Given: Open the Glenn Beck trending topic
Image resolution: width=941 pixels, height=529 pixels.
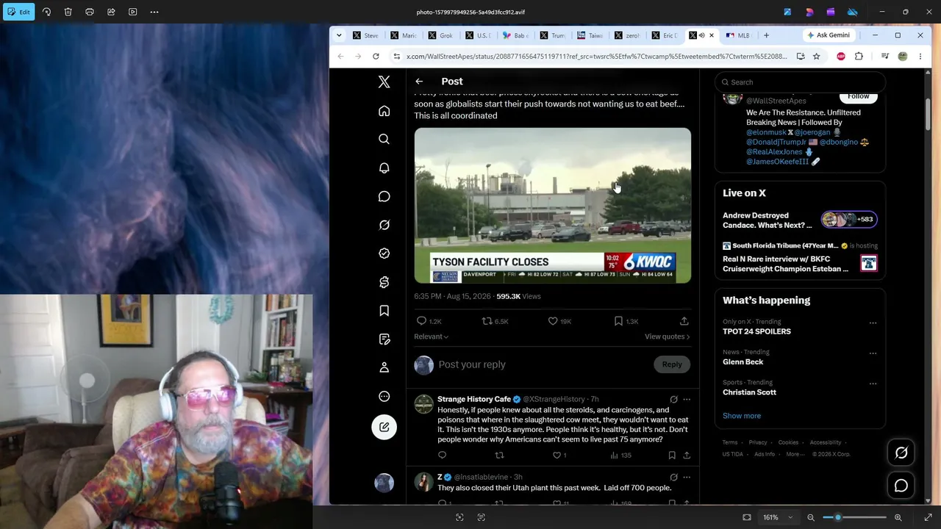Looking at the screenshot, I should coord(743,361).
